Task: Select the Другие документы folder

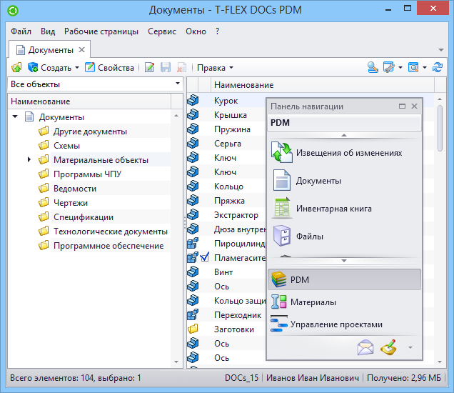Action: (x=90, y=131)
